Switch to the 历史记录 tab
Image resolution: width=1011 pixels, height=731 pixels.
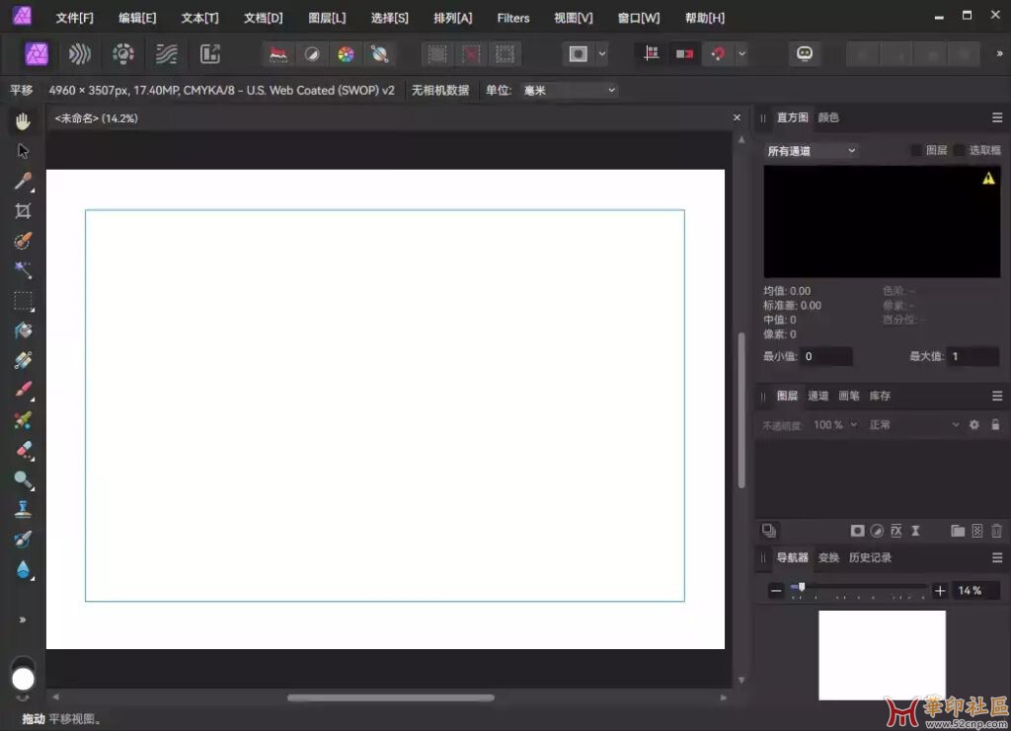point(870,557)
